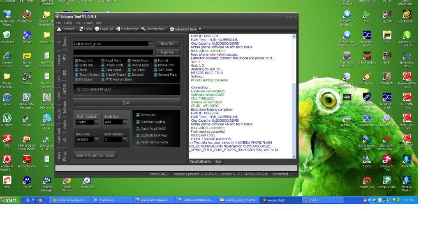The width and height of the screenshot is (421, 236).
Task: Click the Flash File button
Action: (x=167, y=52)
